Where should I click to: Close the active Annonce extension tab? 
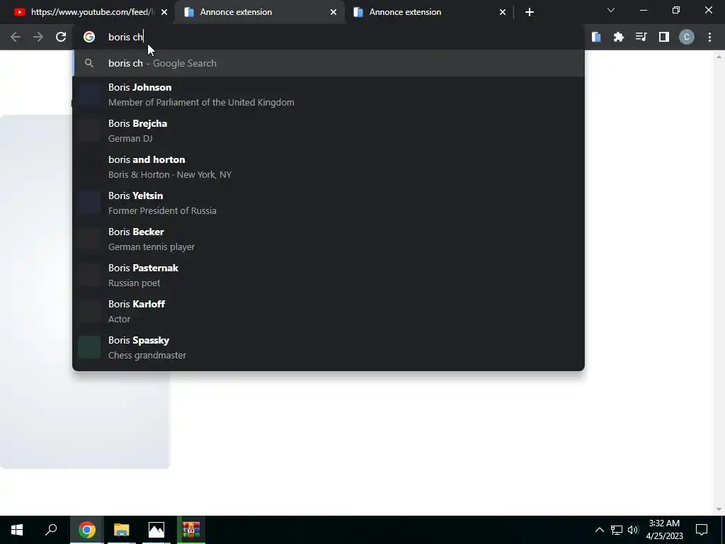pyautogui.click(x=333, y=12)
